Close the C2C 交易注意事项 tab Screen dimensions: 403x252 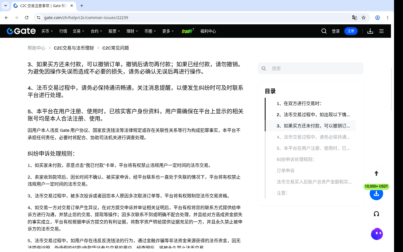pyautogui.click(x=72, y=6)
